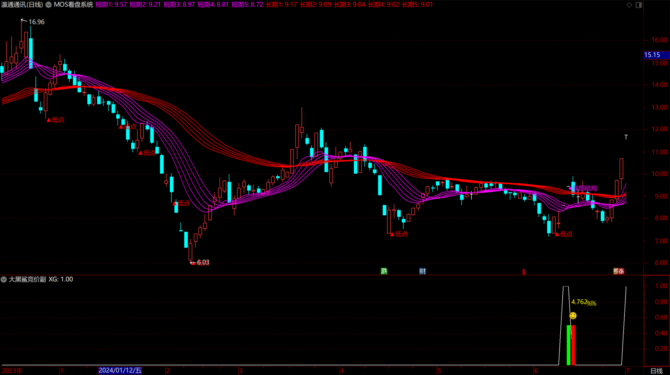The width and height of the screenshot is (670, 375).
Task: Click the 2024/01/12/五 date label
Action: (120, 370)
